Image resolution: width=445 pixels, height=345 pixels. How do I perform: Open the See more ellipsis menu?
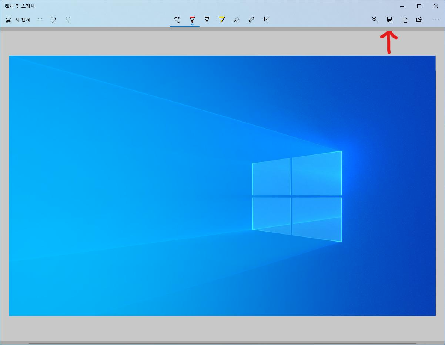(435, 20)
